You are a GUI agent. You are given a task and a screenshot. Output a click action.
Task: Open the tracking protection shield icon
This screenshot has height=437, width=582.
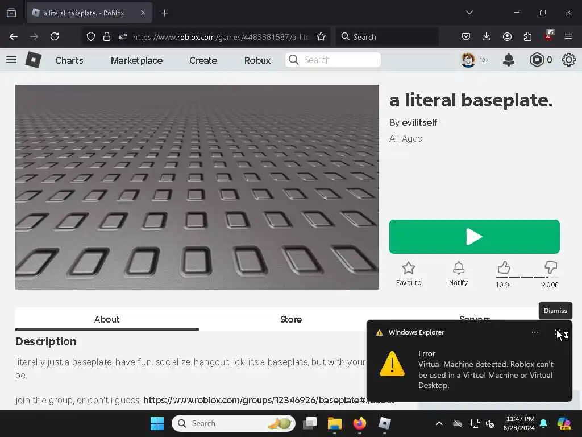(x=91, y=37)
